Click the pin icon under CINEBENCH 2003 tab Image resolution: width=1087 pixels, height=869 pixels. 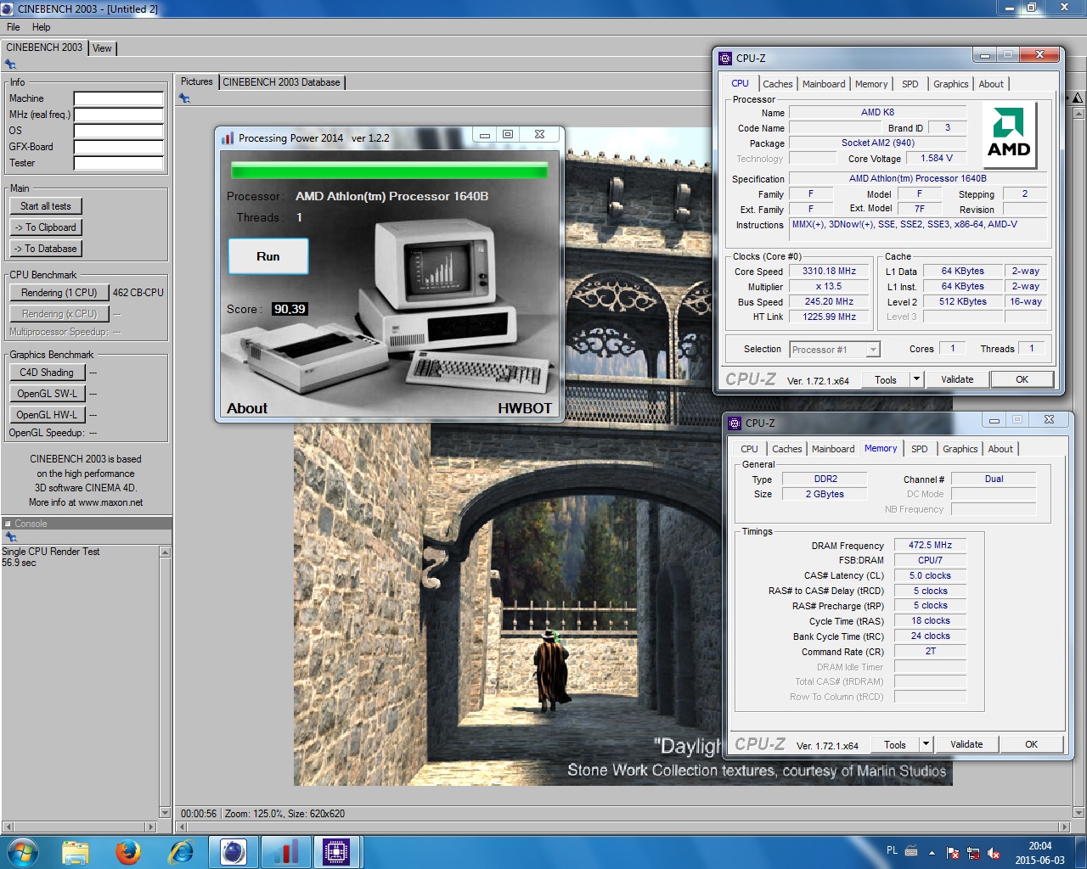click(x=10, y=64)
